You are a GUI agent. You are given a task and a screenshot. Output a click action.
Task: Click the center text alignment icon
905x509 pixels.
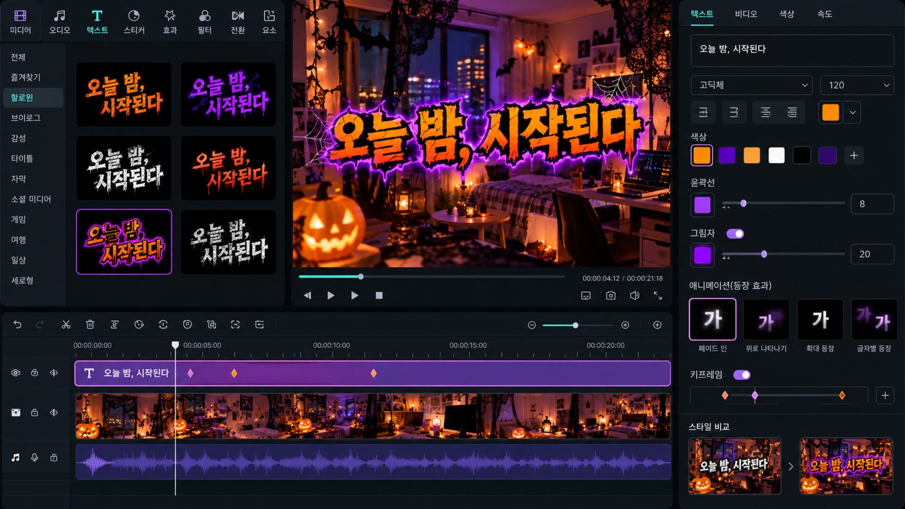[x=765, y=112]
